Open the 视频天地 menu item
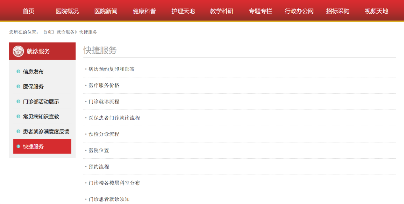The width and height of the screenshot is (404, 204). (x=377, y=11)
